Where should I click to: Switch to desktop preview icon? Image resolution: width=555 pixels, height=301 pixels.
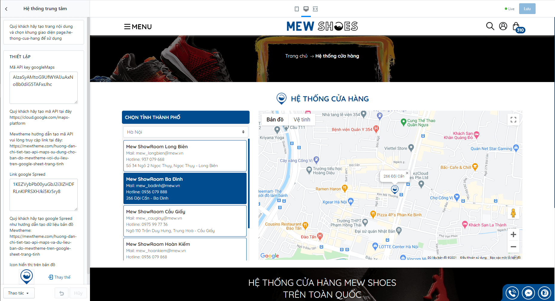[x=306, y=9]
